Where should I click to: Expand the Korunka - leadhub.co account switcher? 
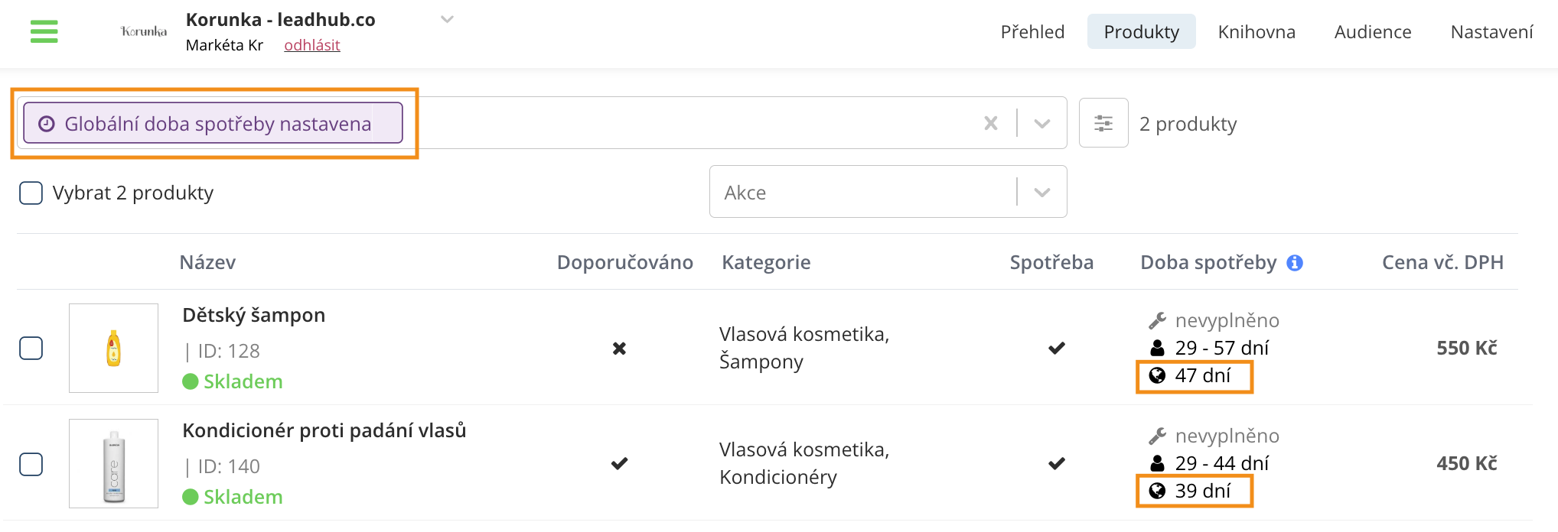point(448,19)
